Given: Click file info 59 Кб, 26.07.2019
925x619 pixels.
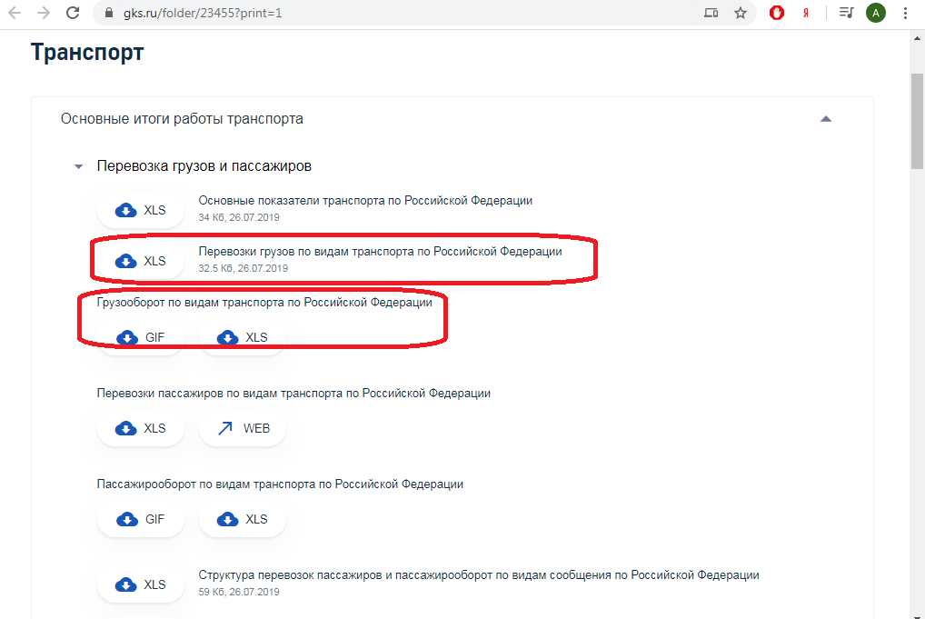Looking at the screenshot, I should [x=239, y=592].
